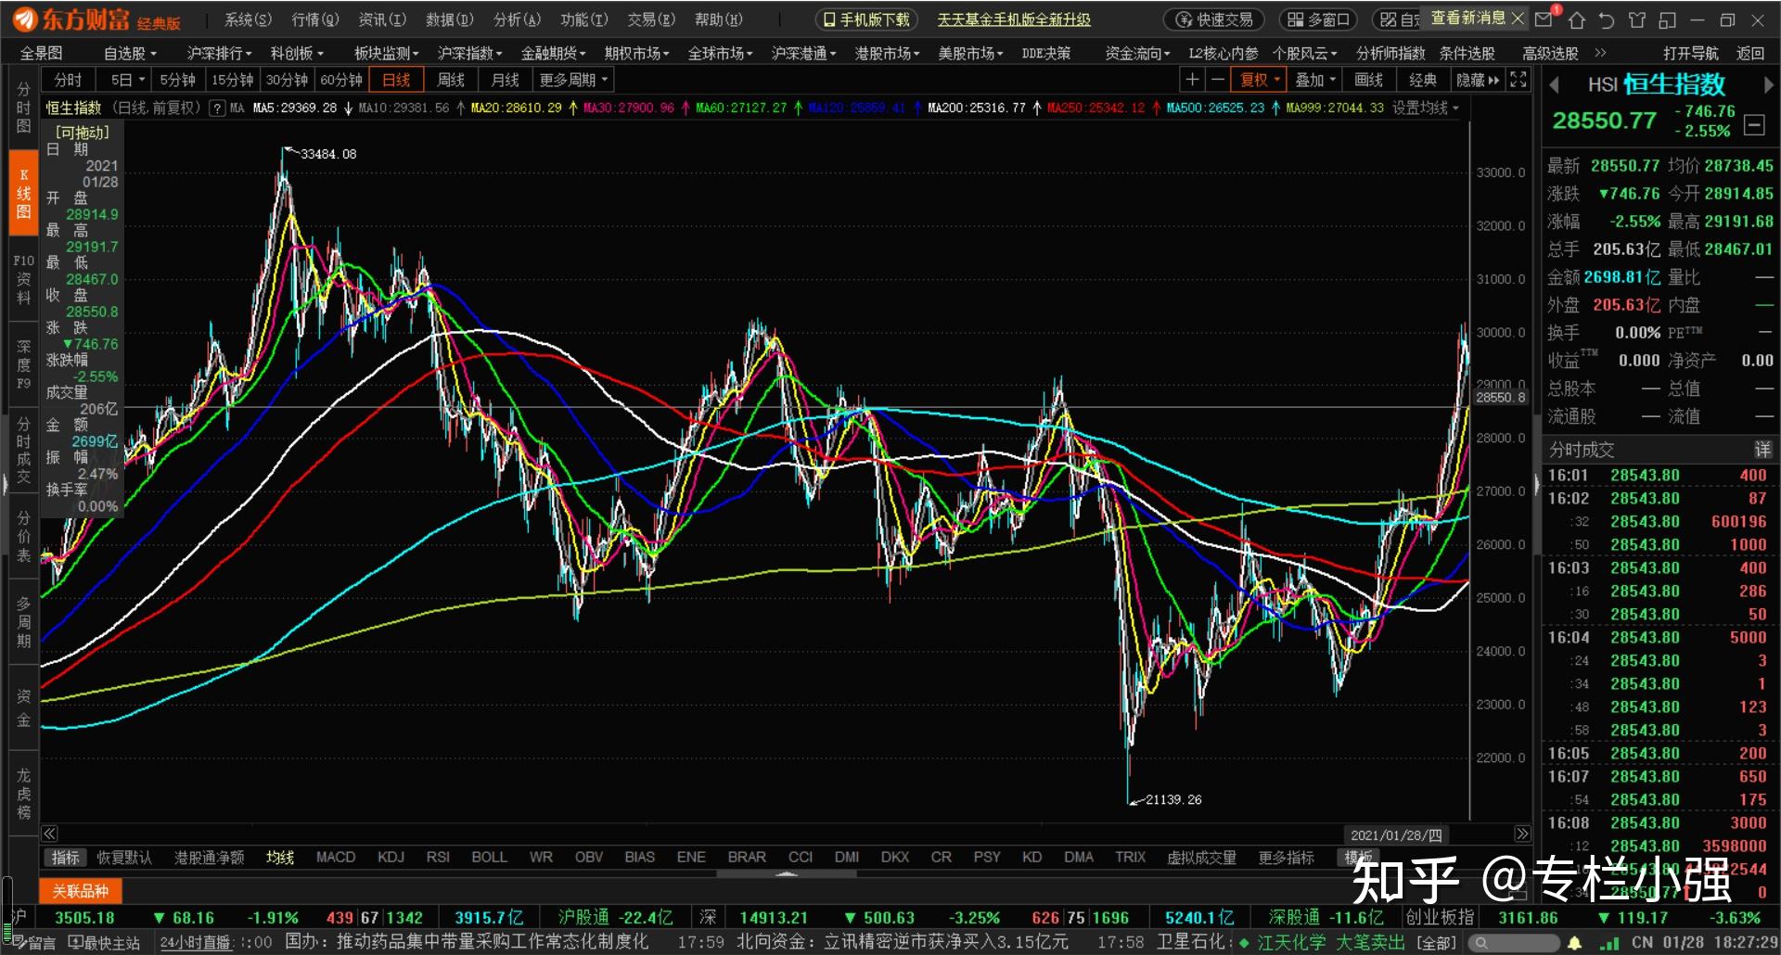This screenshot has width=1781, height=955.
Task: Open 多窗口 multi-window view
Action: tap(1318, 19)
